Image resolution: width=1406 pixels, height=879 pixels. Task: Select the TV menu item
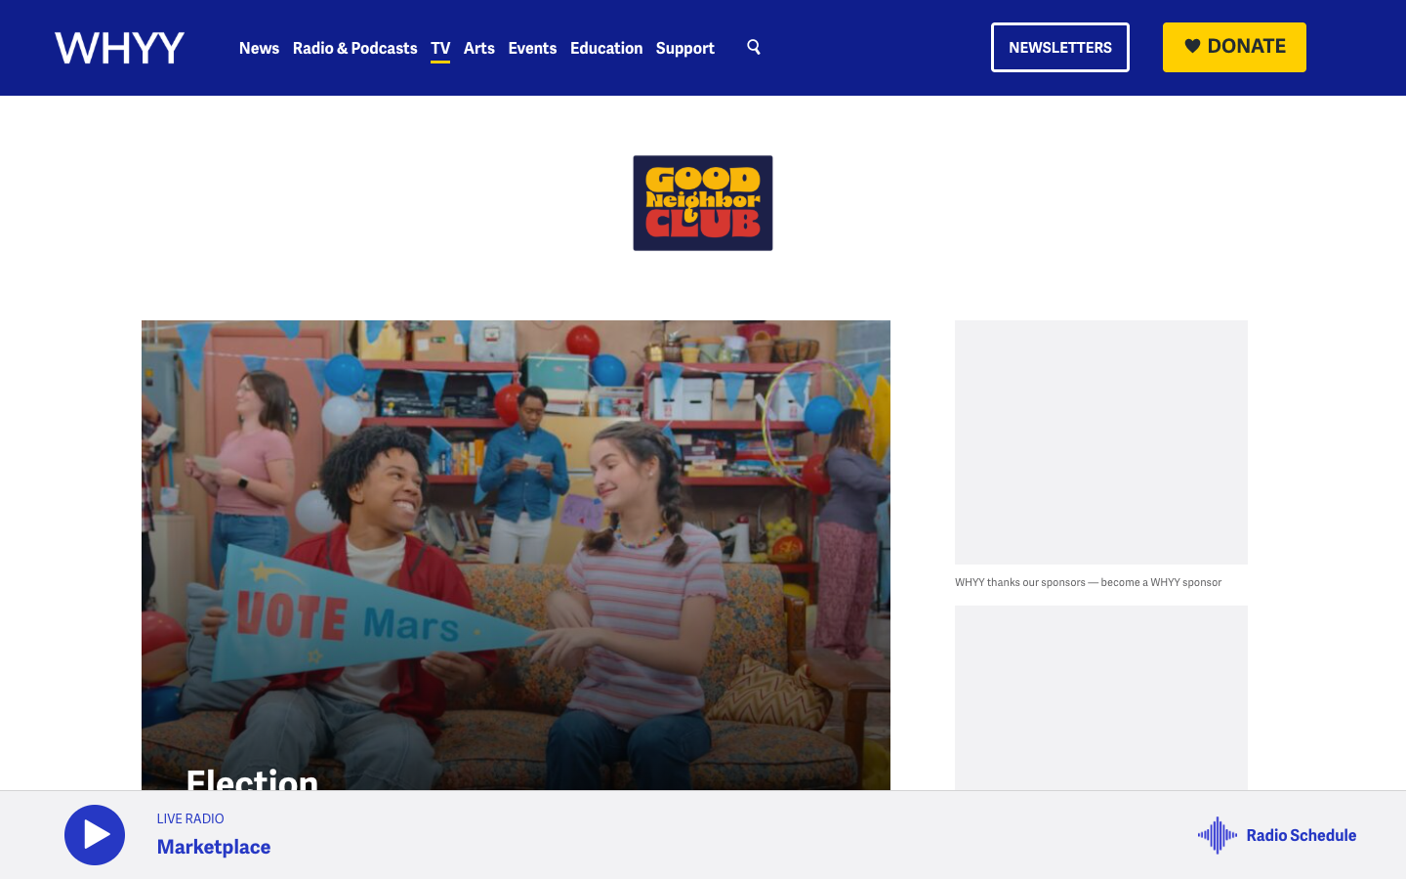pyautogui.click(x=440, y=48)
